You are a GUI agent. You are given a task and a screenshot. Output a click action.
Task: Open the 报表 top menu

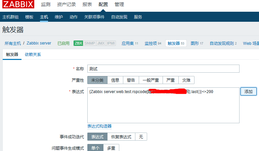click(x=87, y=4)
